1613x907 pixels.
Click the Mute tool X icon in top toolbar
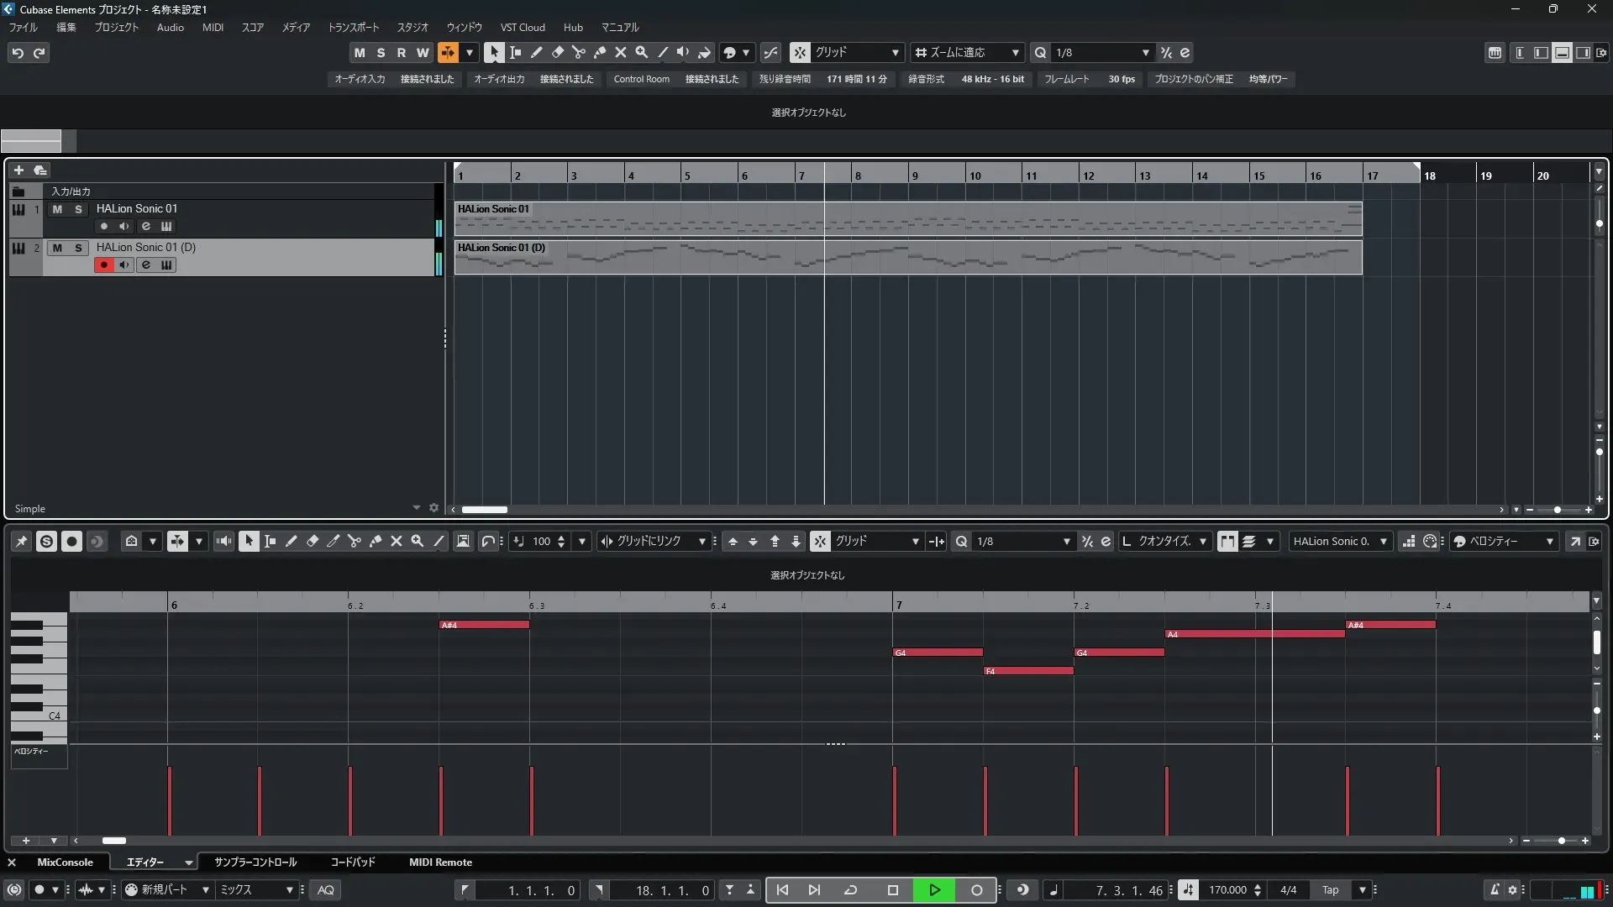pyautogui.click(x=620, y=52)
